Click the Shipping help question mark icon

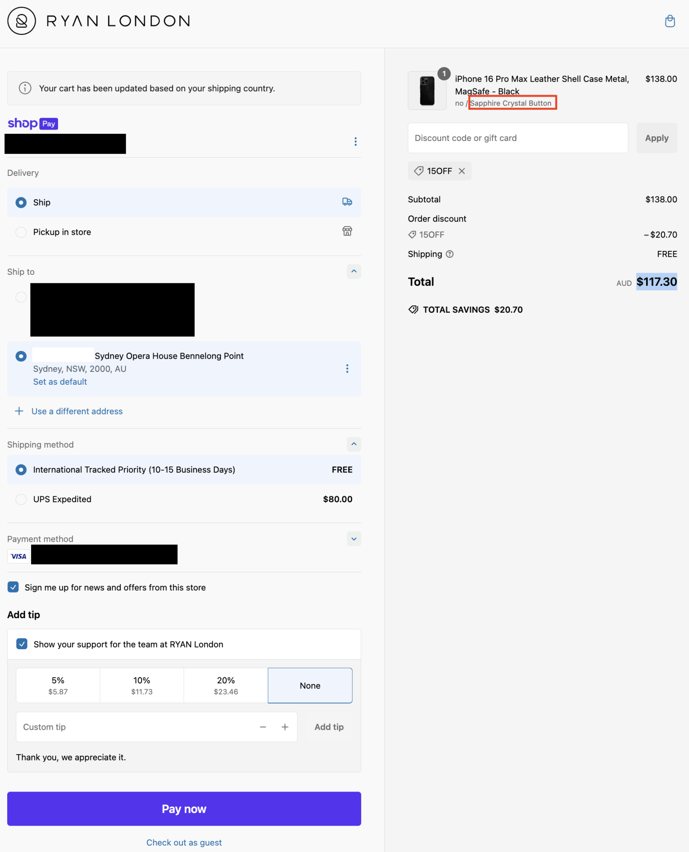point(449,254)
